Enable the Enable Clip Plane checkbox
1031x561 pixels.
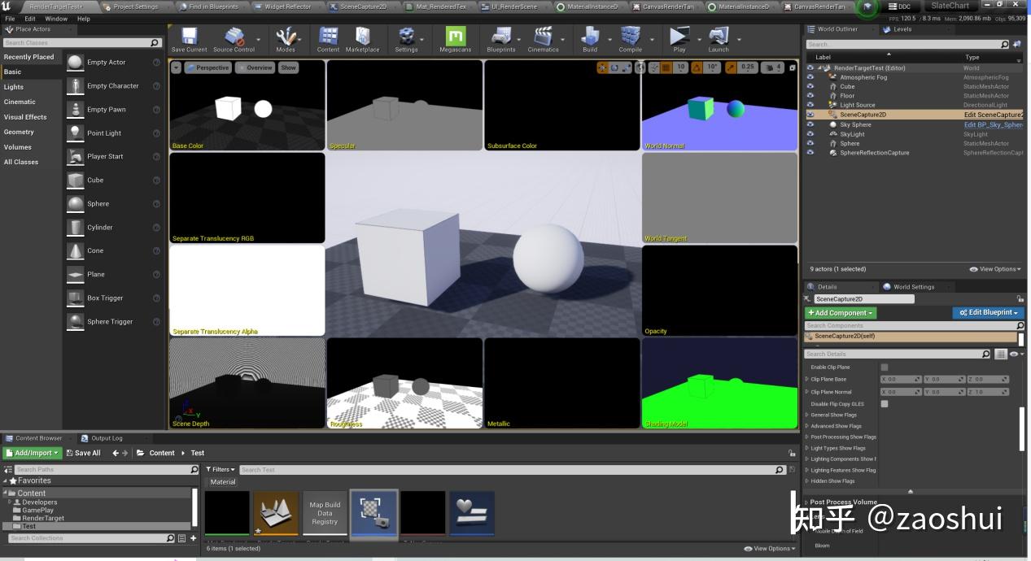(884, 367)
